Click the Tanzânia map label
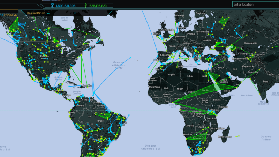Image resolution: width=279 pixels, height=157 pixels. (211, 118)
